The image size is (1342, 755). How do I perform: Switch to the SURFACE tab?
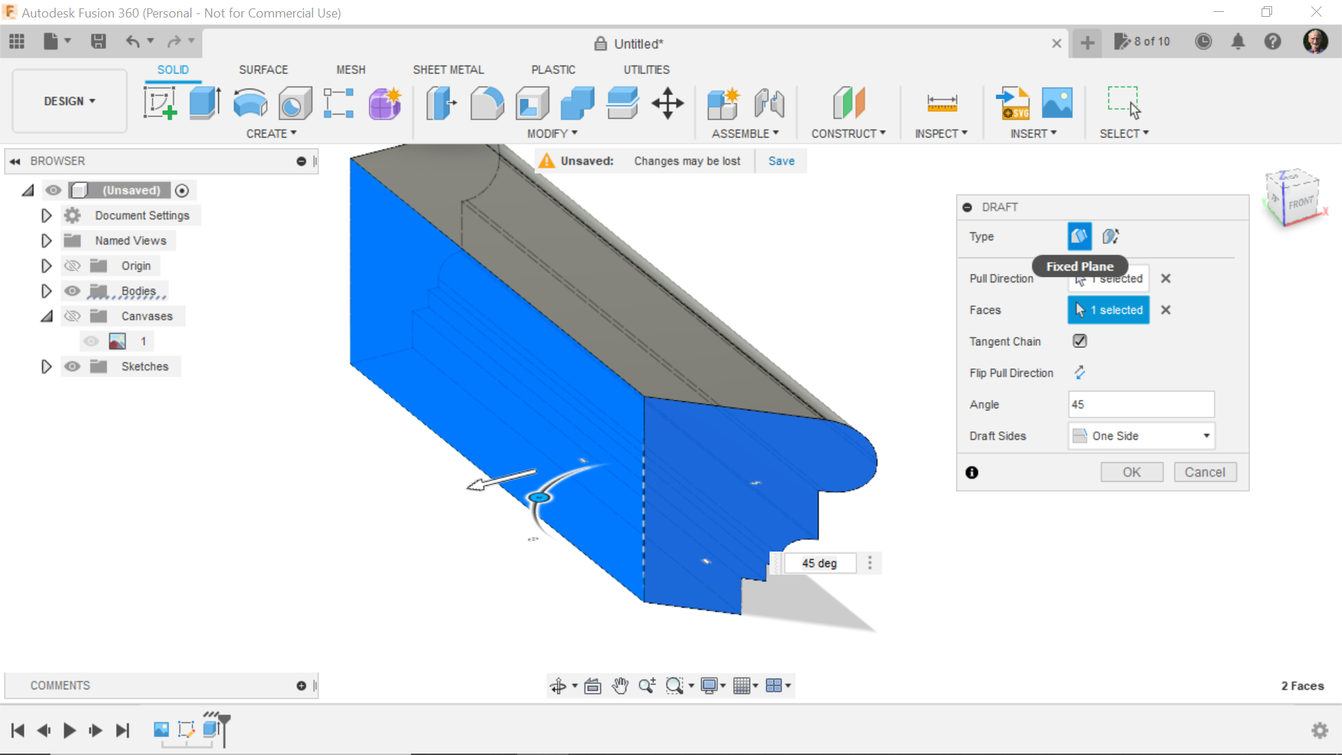point(263,70)
